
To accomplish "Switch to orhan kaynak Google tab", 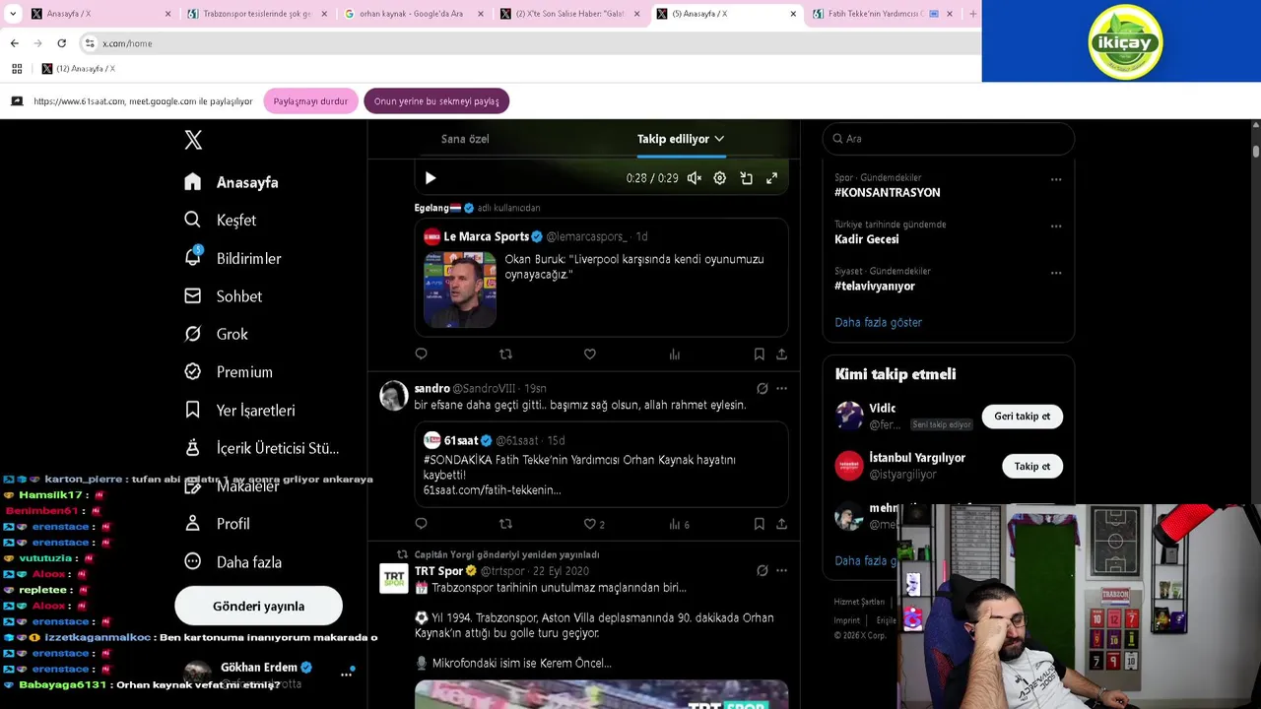I will tap(414, 14).
